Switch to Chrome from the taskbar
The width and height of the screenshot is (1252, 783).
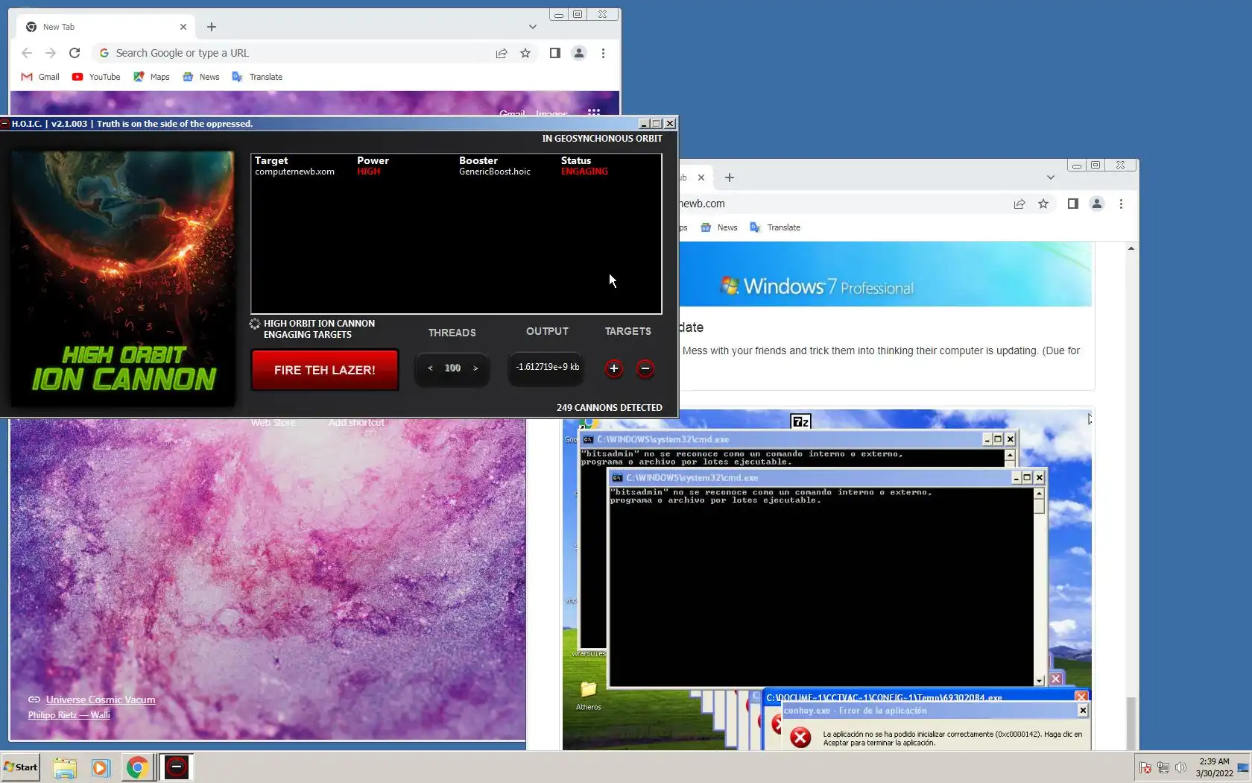[137, 767]
